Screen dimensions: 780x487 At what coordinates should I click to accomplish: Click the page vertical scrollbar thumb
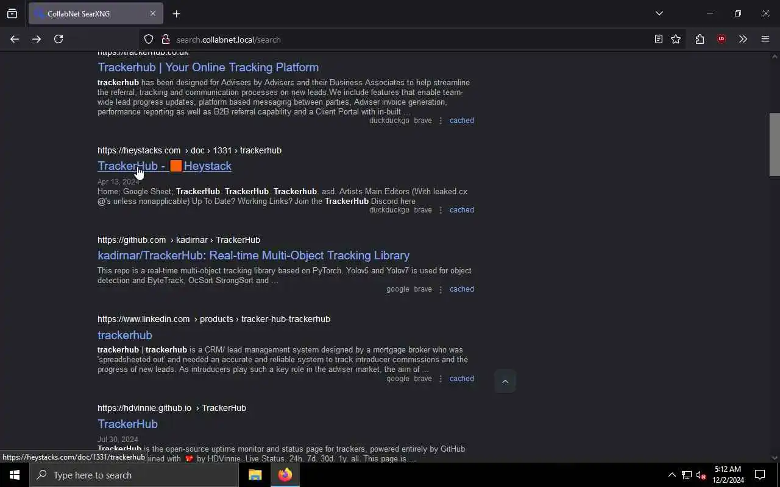(775, 144)
